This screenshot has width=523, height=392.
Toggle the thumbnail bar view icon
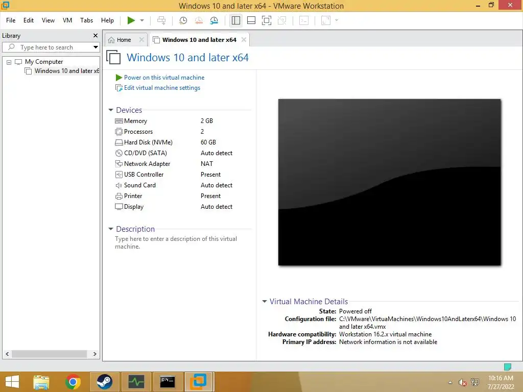(x=251, y=20)
